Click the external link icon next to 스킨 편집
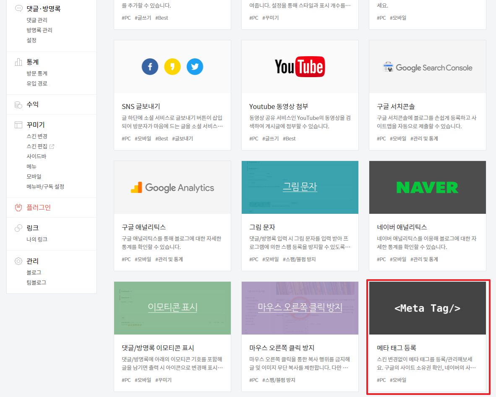This screenshot has width=496, height=397. click(x=52, y=146)
